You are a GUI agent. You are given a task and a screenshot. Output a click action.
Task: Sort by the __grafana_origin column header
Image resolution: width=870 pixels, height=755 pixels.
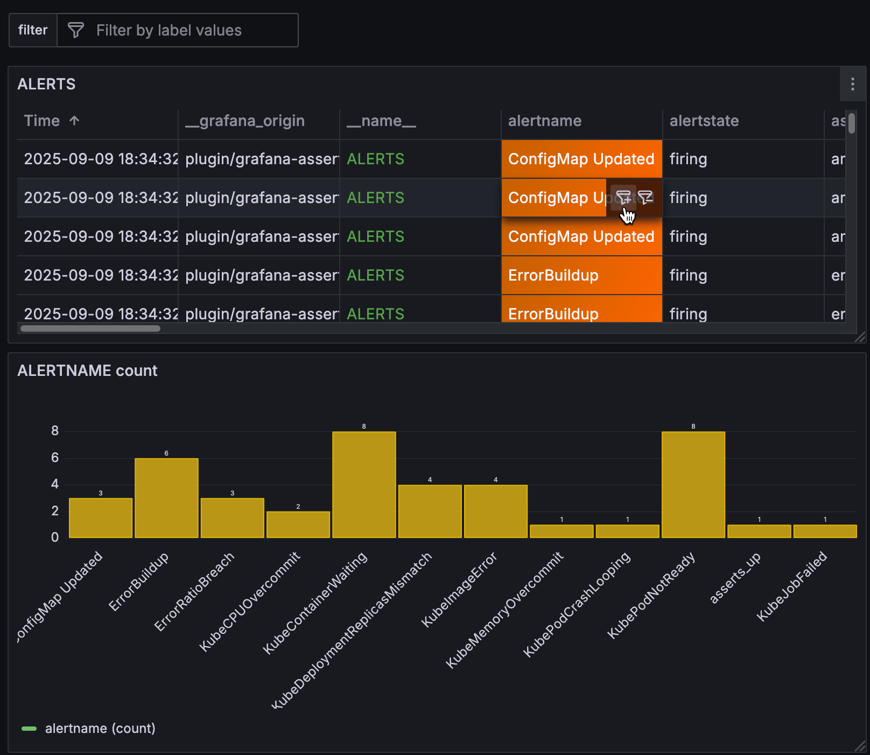pos(245,121)
